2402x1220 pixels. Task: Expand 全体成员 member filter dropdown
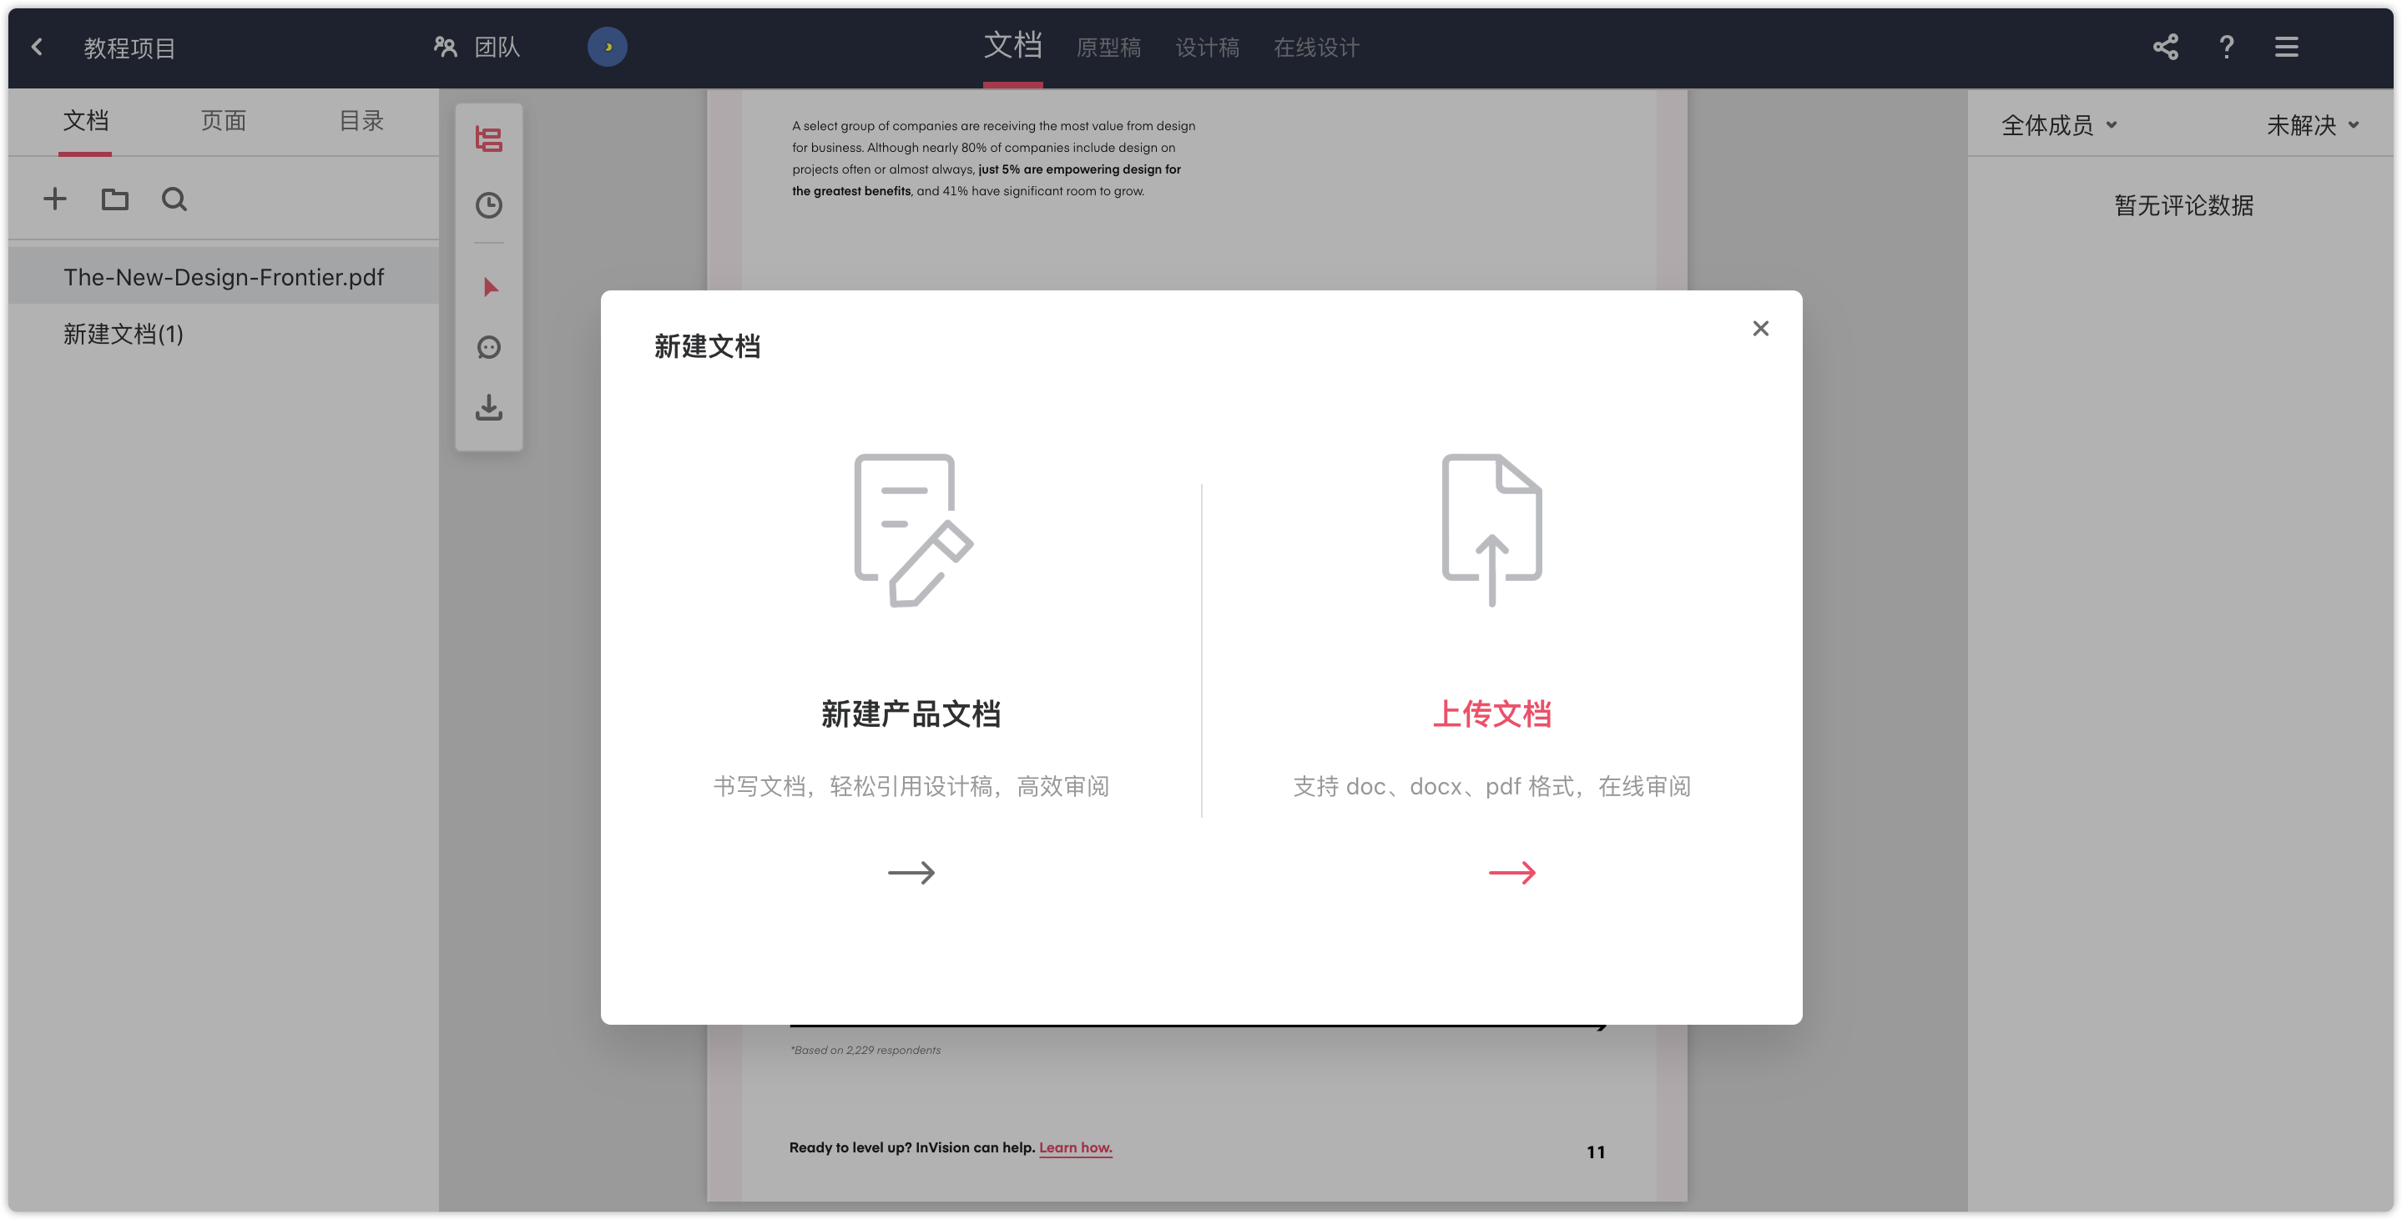pyautogui.click(x=2059, y=125)
